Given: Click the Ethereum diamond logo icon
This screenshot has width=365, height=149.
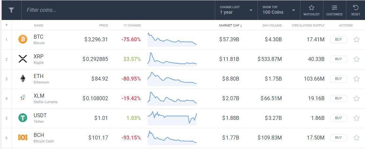Looking at the screenshot, I should pyautogui.click(x=23, y=79).
